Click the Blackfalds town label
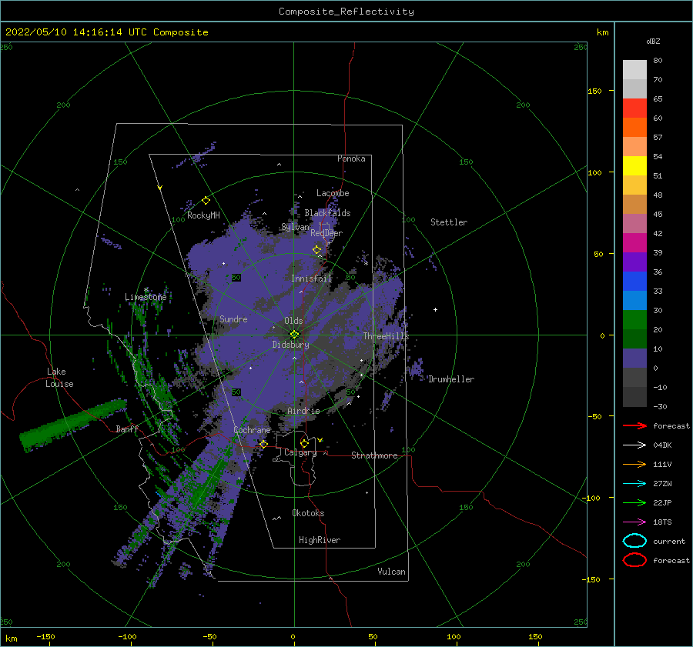This screenshot has height=647, width=693. [x=327, y=213]
